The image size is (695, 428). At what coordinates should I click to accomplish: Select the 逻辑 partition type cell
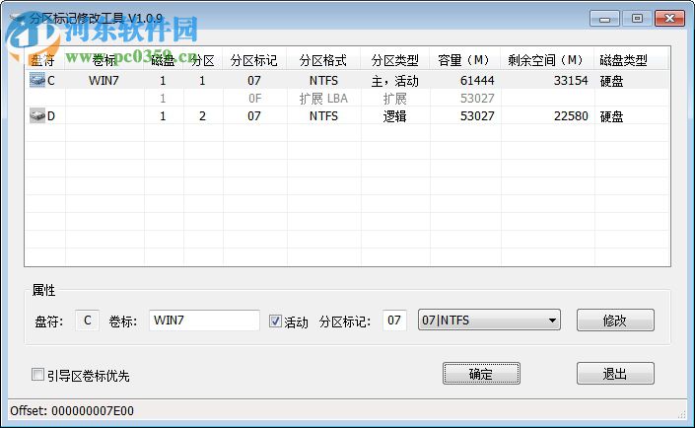click(395, 116)
